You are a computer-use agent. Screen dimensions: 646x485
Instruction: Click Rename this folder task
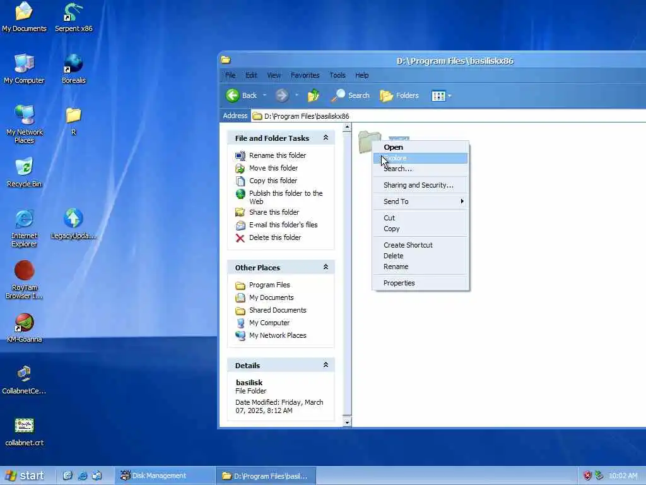[271, 155]
